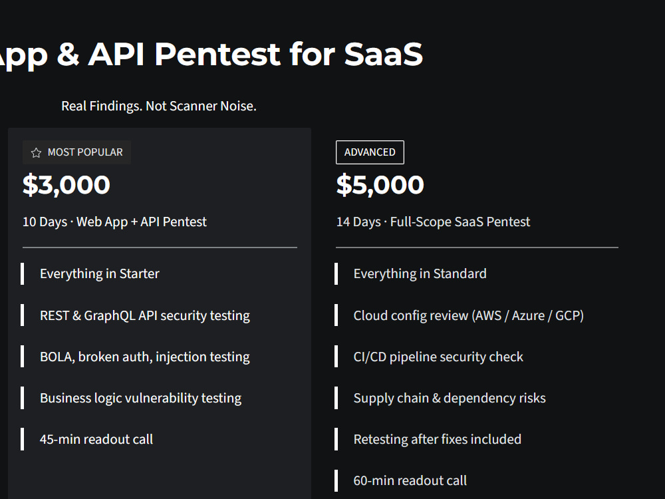665x499 pixels.
Task: Click the 60-min readout call item
Action: [x=410, y=480]
